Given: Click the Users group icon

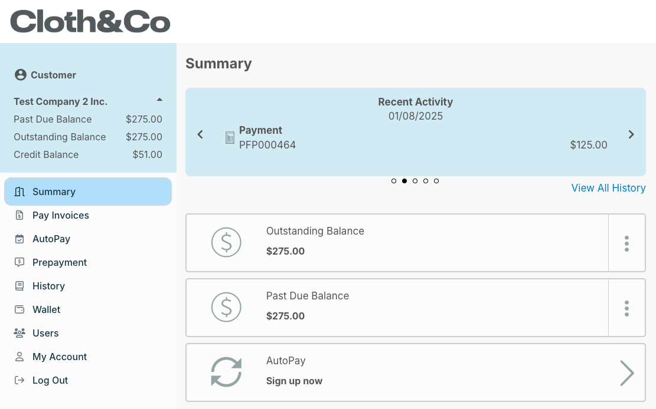Looking at the screenshot, I should click(x=19, y=333).
